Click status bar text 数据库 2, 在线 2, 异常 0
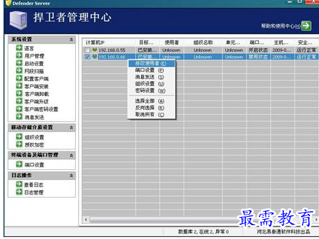 pos(203,232)
